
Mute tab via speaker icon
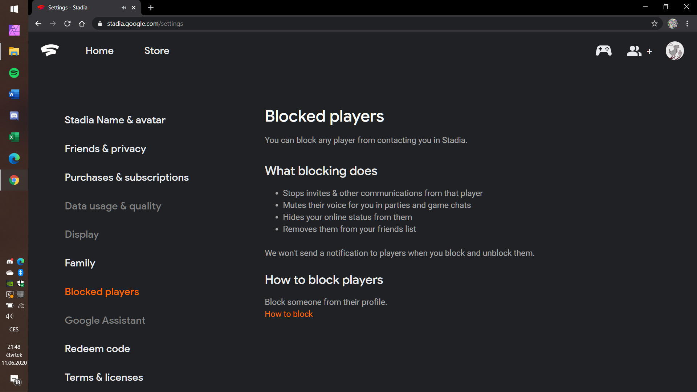tap(123, 8)
